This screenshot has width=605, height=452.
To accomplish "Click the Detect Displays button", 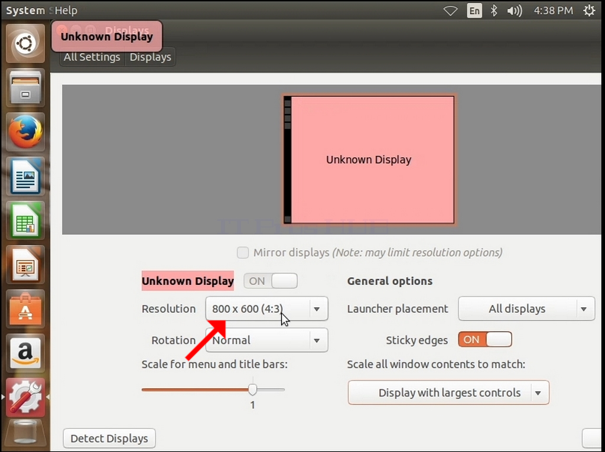I will coord(109,438).
